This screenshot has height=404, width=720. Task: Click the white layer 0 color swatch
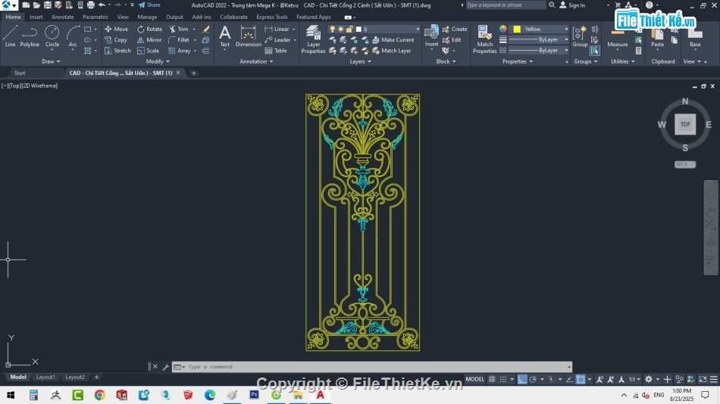[358, 30]
